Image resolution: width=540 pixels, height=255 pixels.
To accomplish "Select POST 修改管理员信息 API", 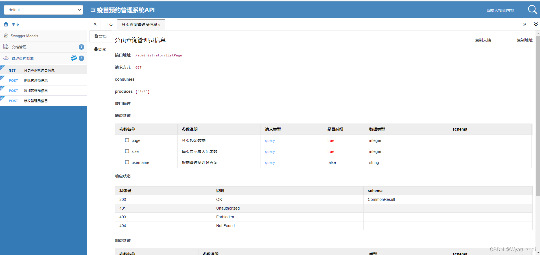I will point(43,101).
